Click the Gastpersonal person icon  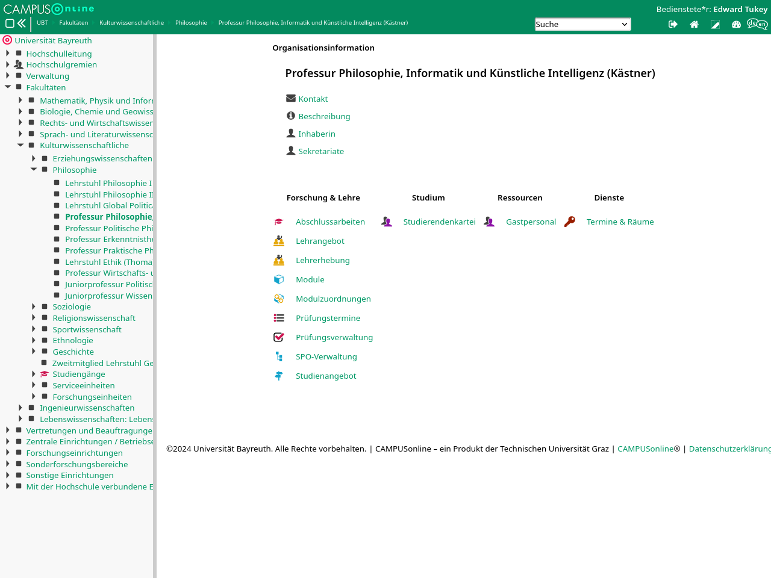pyautogui.click(x=489, y=222)
